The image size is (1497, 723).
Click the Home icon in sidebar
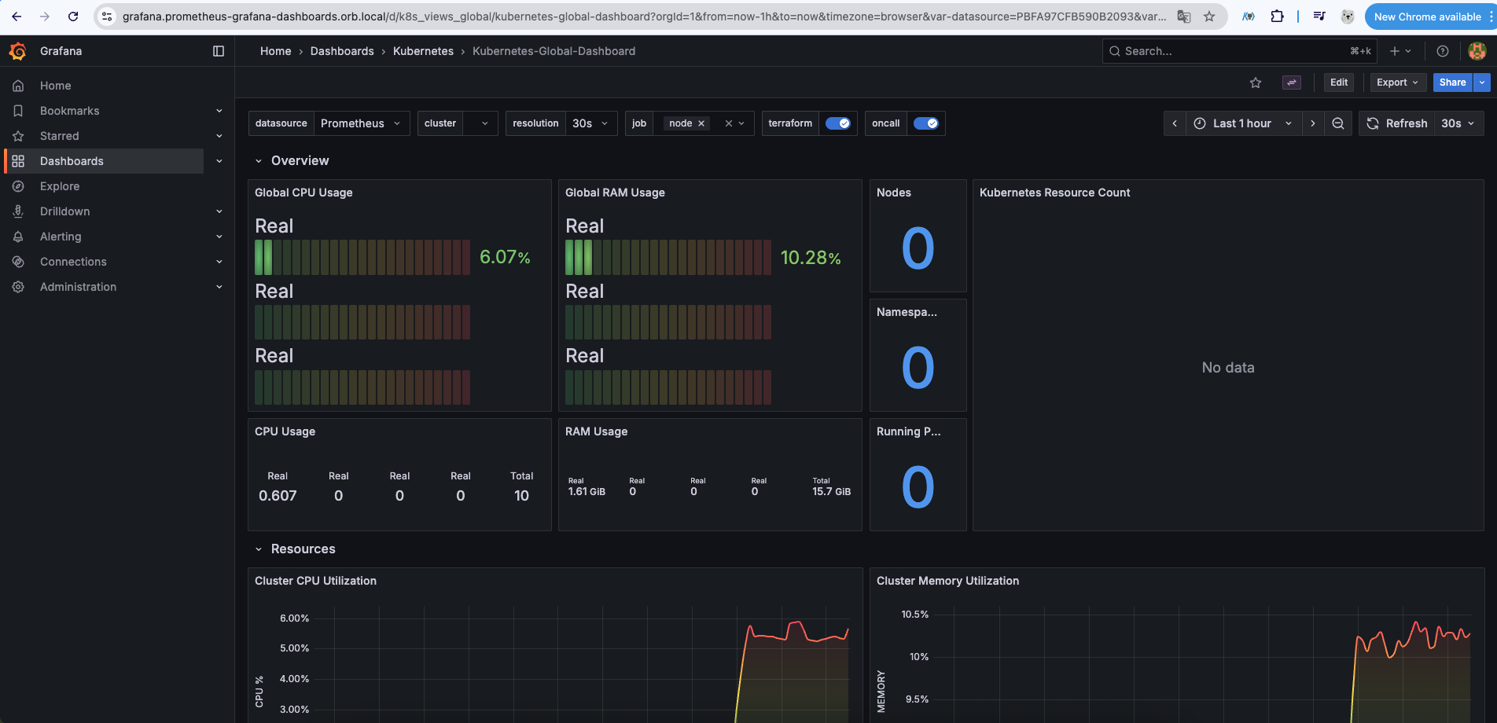[18, 86]
